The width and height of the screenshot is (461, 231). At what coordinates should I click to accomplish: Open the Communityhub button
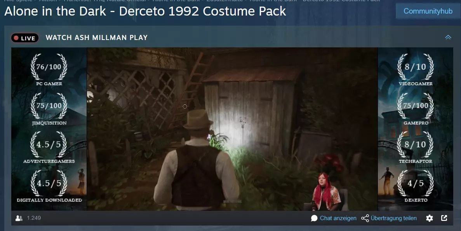point(428,11)
